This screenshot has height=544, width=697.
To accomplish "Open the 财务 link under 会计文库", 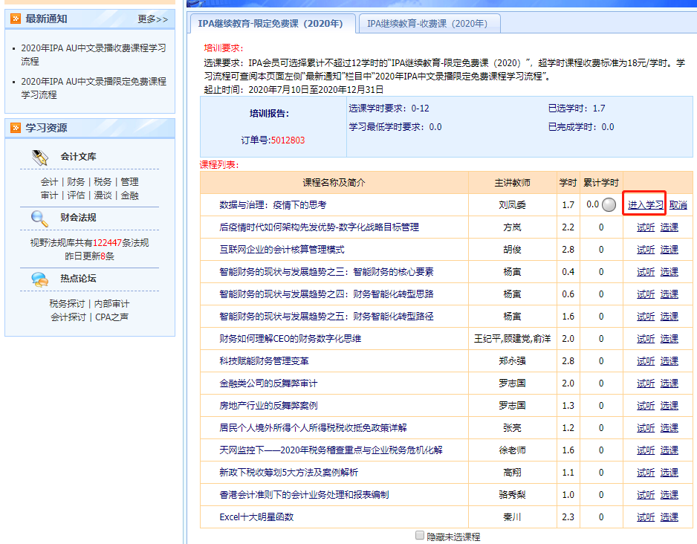I will pyautogui.click(x=76, y=182).
